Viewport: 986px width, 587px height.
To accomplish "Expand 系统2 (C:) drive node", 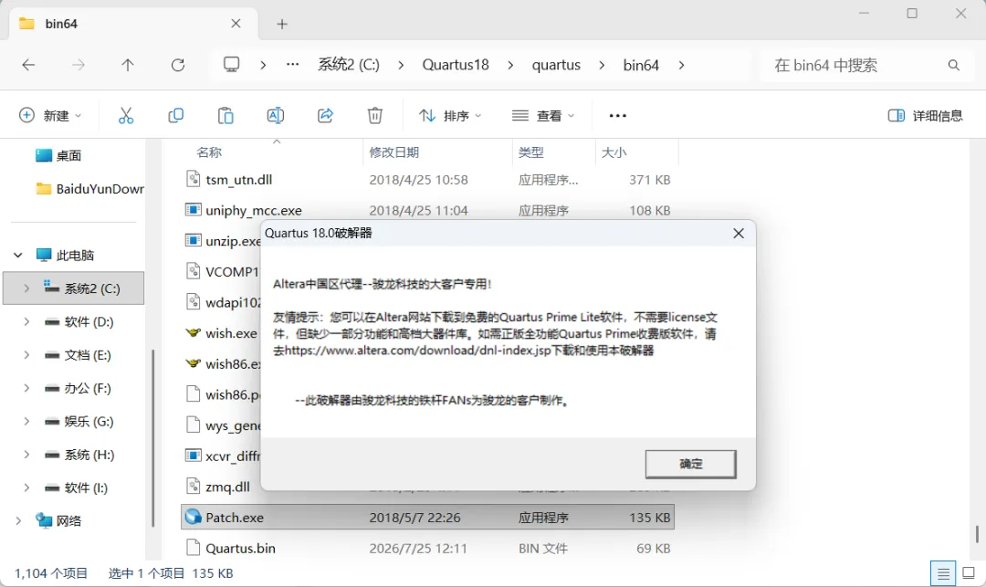I will click(26, 288).
